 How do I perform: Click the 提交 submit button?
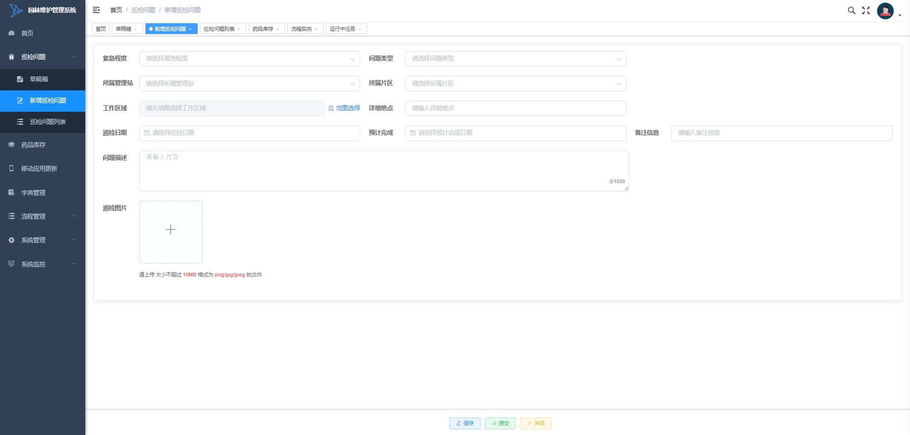pyautogui.click(x=500, y=423)
